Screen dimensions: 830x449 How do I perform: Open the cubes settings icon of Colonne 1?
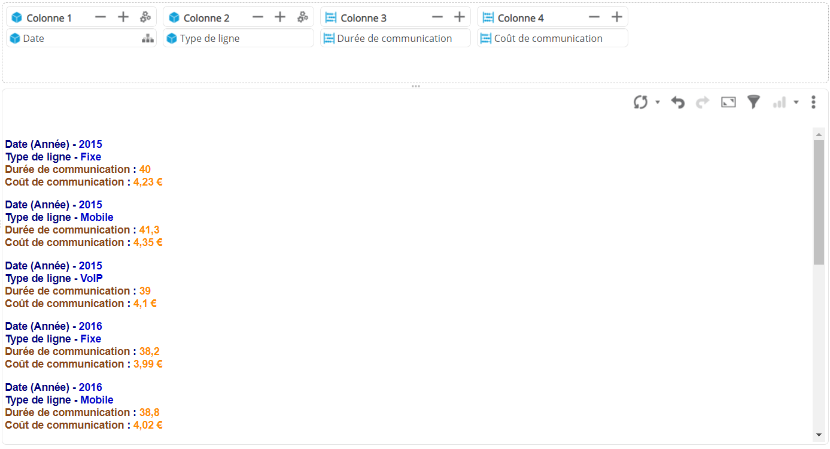[145, 17]
